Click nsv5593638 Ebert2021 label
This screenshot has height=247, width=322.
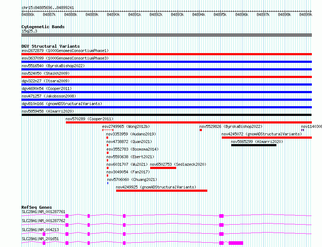130,157
